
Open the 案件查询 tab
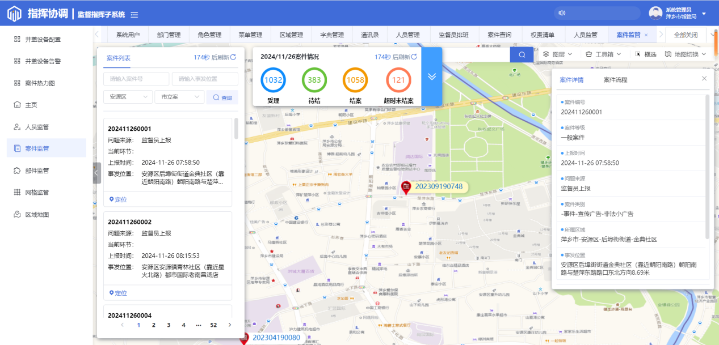(x=499, y=35)
